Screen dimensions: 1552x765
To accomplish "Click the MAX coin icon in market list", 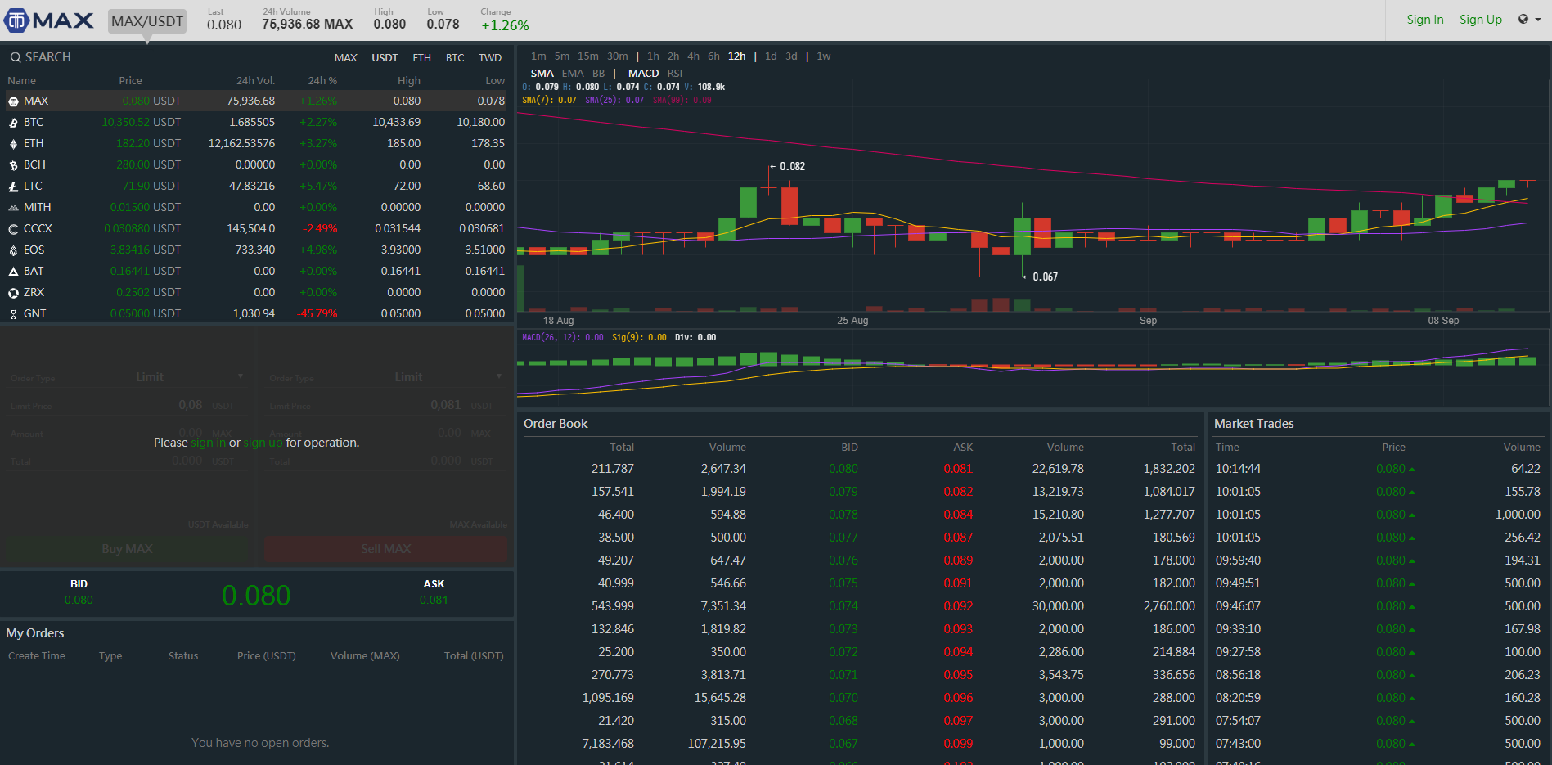I will 13,101.
